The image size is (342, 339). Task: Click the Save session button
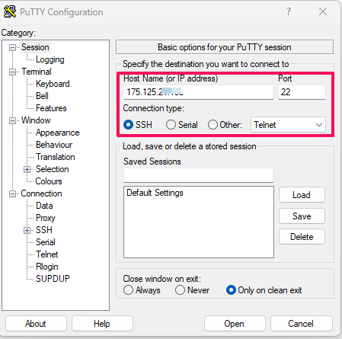coord(302,216)
